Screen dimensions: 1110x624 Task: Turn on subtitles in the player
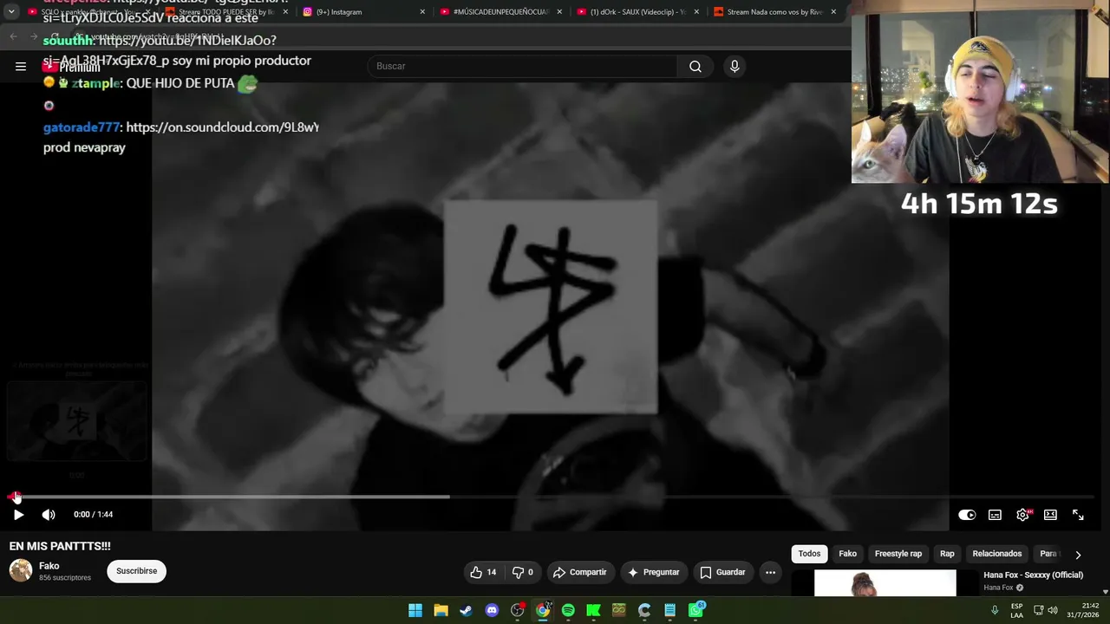coord(995,515)
